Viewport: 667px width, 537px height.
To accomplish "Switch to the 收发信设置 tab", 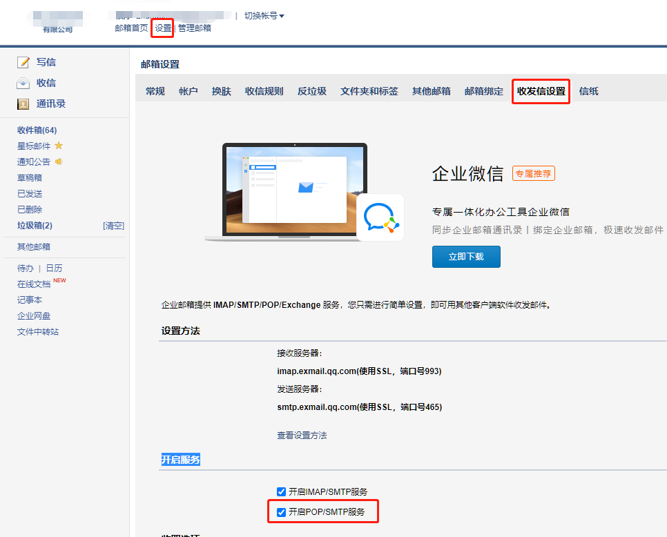I will tap(541, 91).
